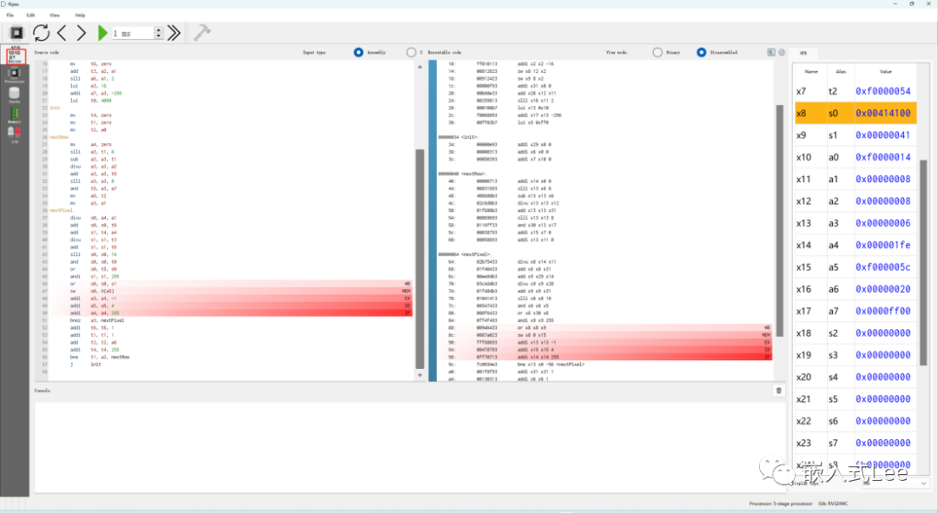Viewport: 938px width, 513px height.
Task: Click the ISA: RV32IMC status text
Action: pos(833,504)
